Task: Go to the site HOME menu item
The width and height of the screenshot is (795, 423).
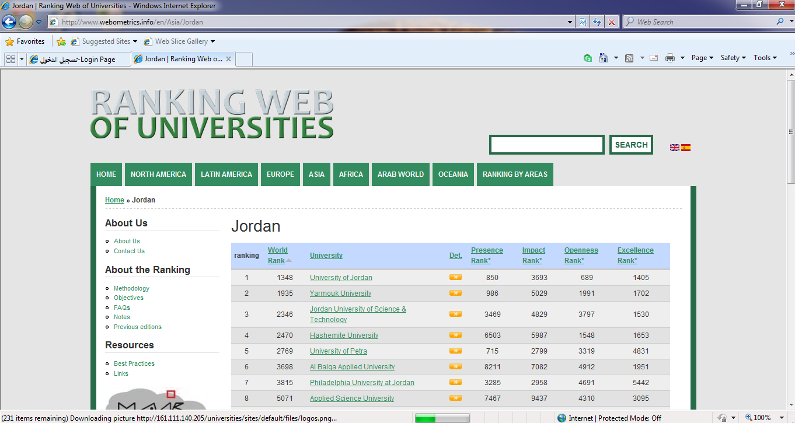Action: pyautogui.click(x=106, y=174)
